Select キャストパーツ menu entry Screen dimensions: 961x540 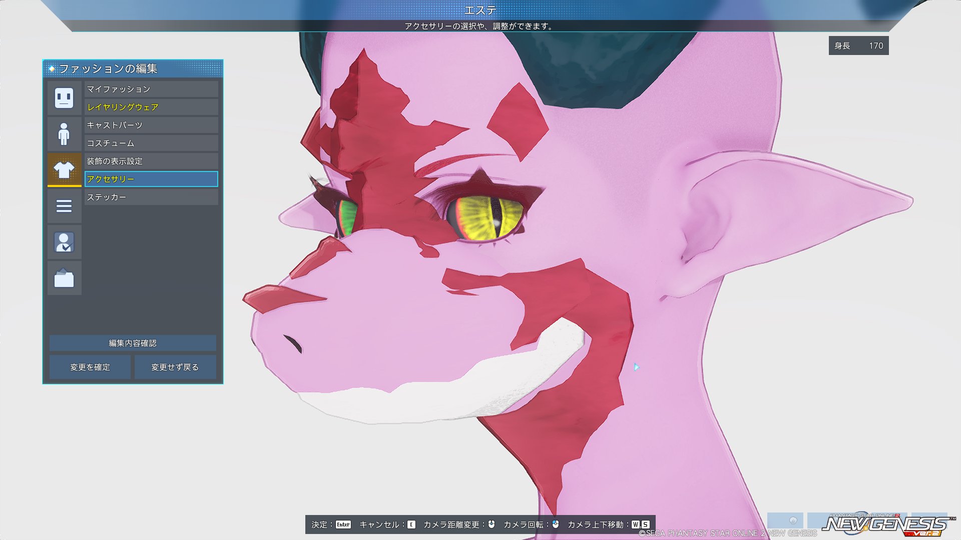tap(151, 125)
